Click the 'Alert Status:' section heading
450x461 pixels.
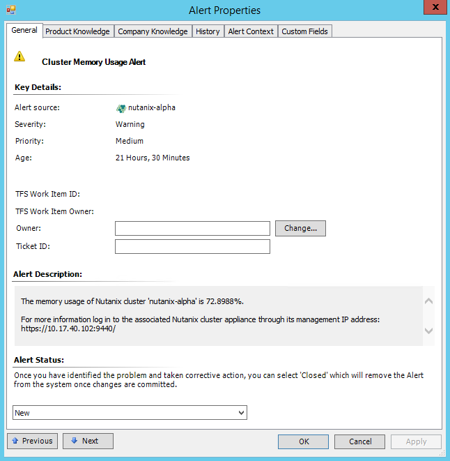[39, 360]
